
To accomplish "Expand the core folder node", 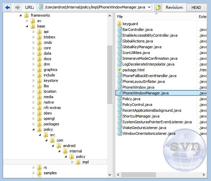I will [33, 48].
